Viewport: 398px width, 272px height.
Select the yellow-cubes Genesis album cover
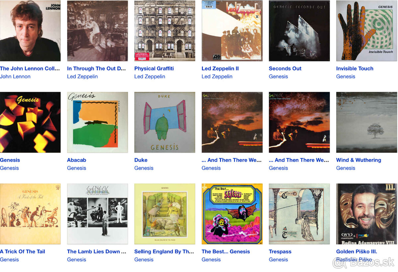coord(30,122)
